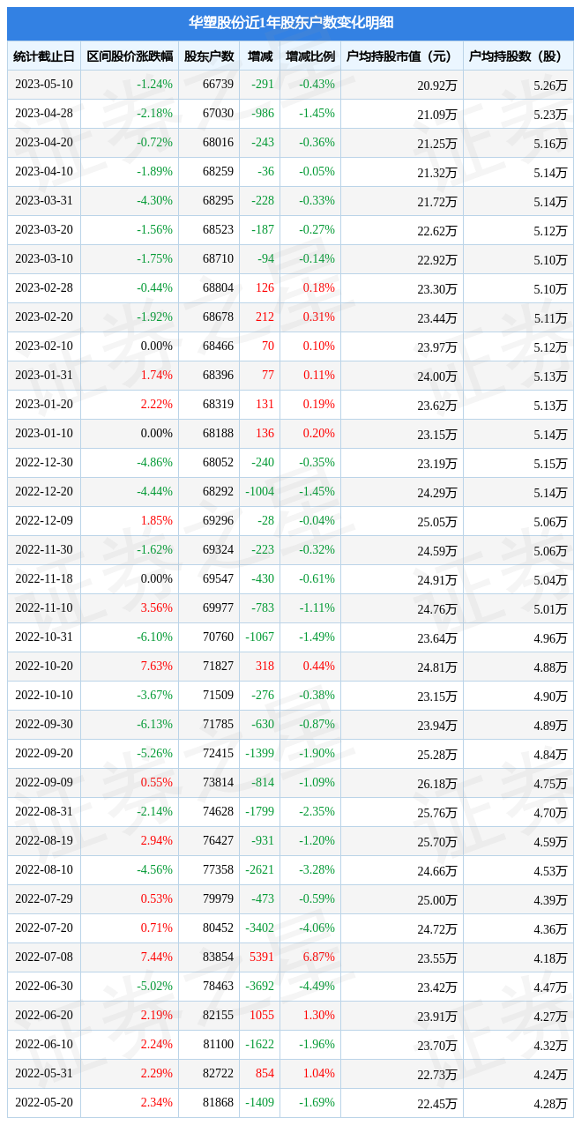
Task: Select the 5391 increase value cell
Action: (260, 957)
